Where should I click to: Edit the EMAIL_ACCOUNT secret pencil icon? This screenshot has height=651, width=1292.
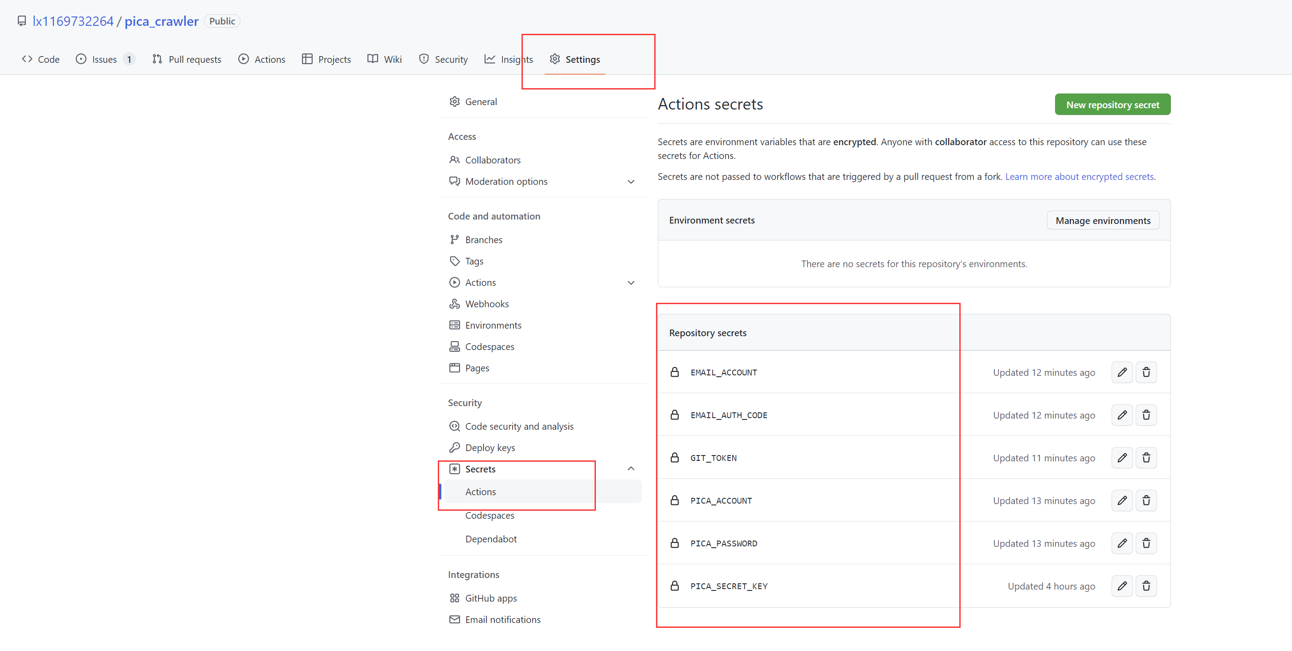pos(1121,372)
